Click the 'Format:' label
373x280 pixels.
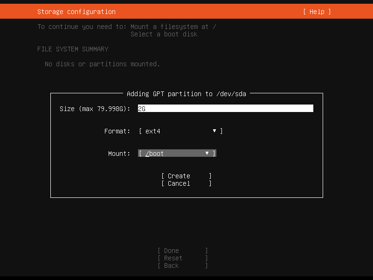117,131
